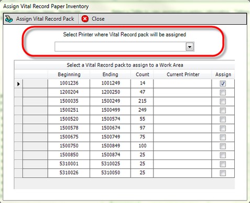Click the red Close X icon
Image resolution: width=250 pixels, height=203 pixels.
point(85,19)
